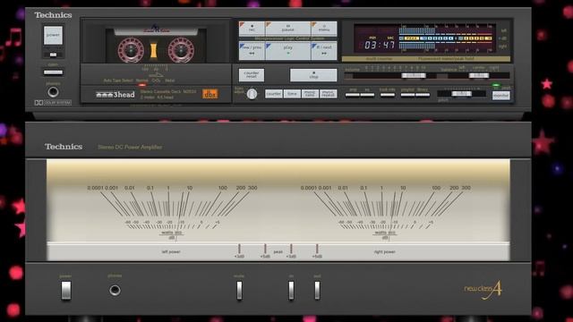Reset the tape counter
The height and width of the screenshot is (322, 573).
point(252,75)
